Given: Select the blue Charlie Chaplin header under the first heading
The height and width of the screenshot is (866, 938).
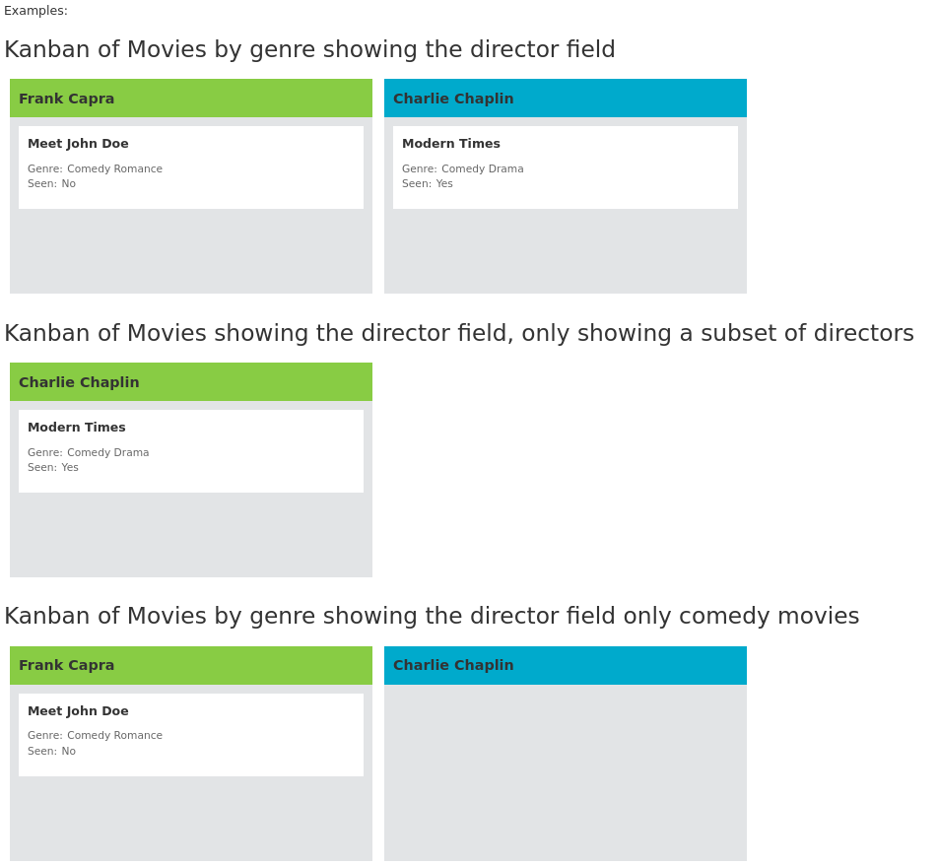Looking at the screenshot, I should [x=565, y=99].
